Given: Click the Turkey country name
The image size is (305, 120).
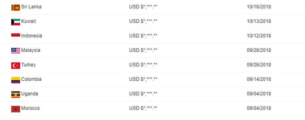Looking at the screenshot, I should click(x=29, y=65).
